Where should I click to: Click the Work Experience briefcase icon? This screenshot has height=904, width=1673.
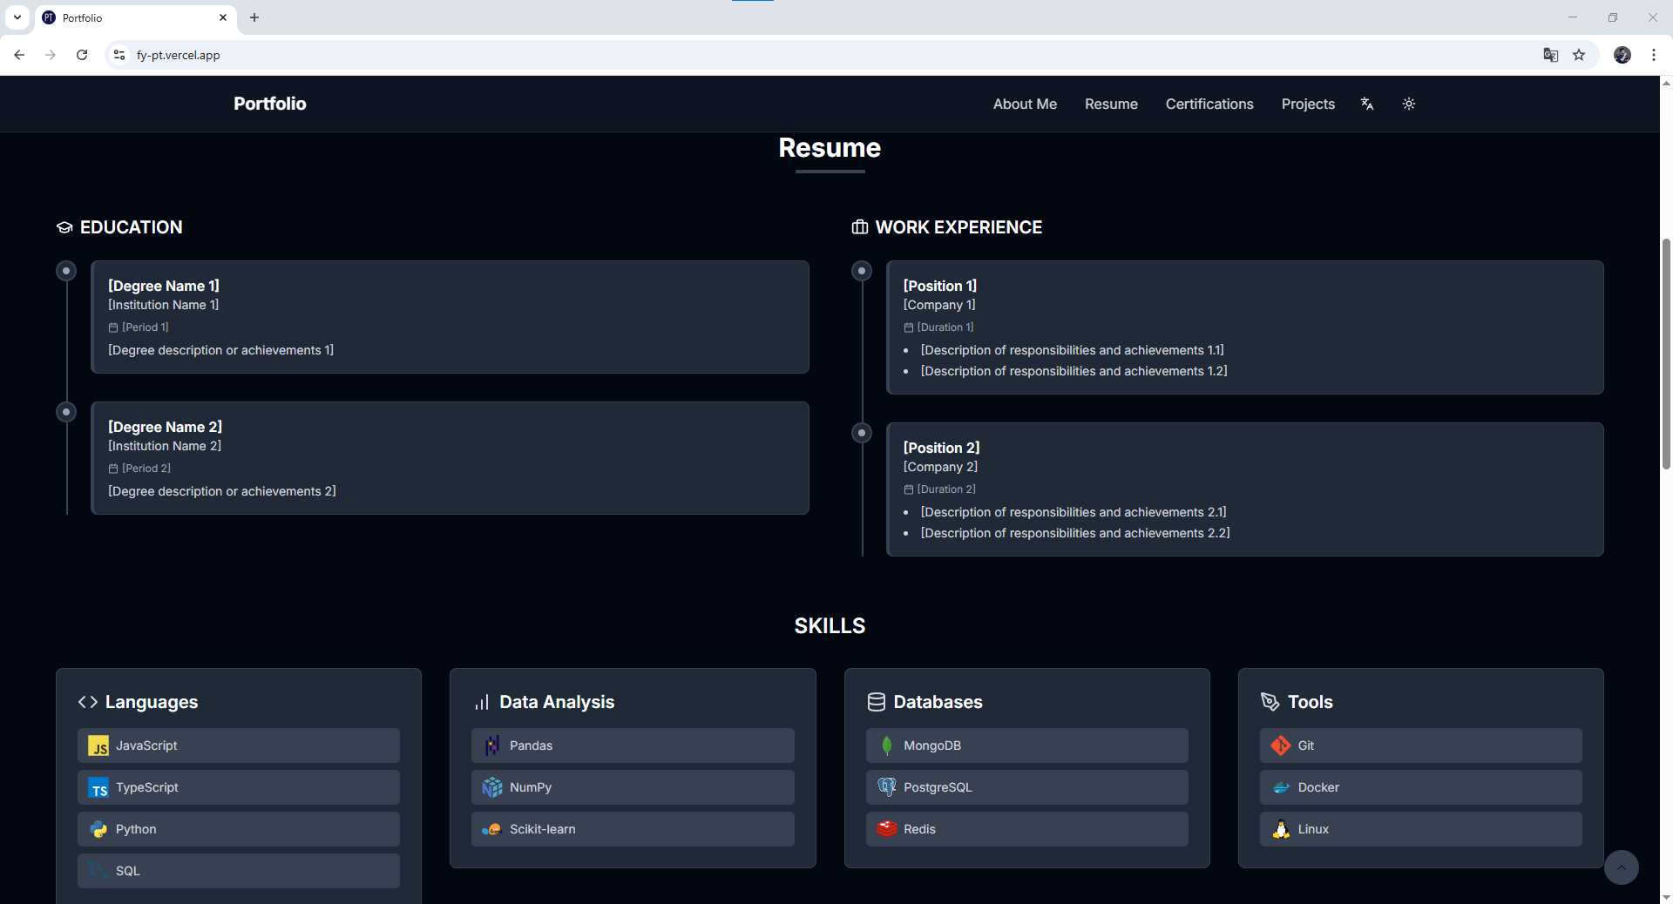point(860,227)
